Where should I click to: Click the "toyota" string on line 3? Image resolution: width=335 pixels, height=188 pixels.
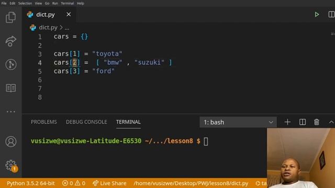tap(107, 54)
